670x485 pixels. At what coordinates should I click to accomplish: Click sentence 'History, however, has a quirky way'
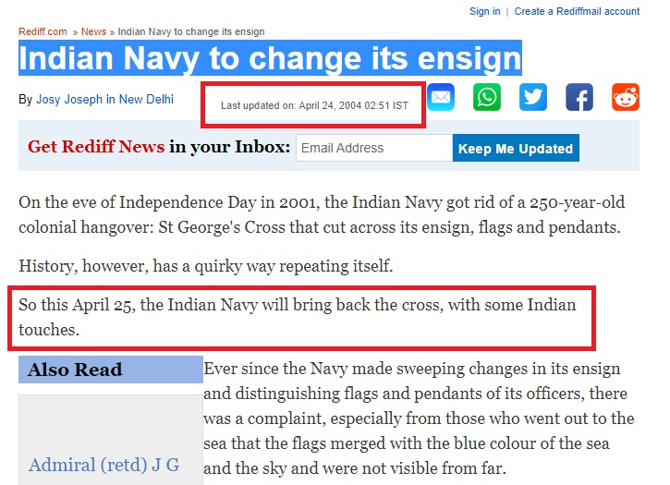[205, 266]
